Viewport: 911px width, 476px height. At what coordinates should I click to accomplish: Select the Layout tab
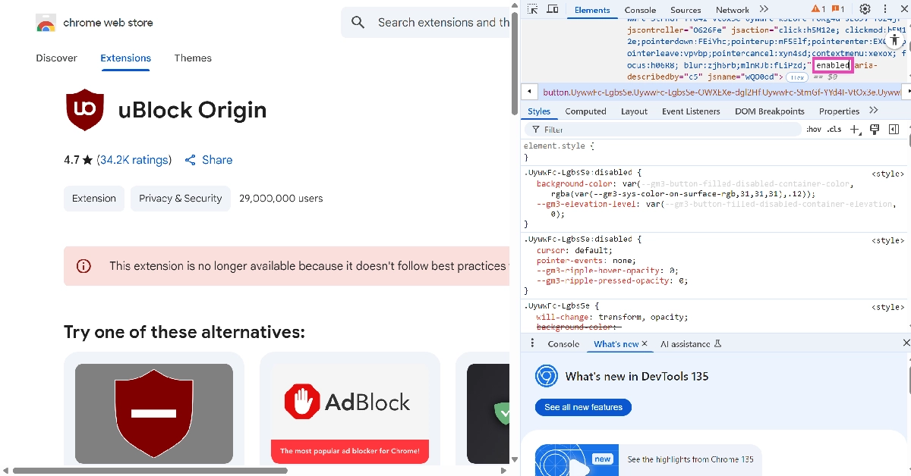click(x=634, y=111)
